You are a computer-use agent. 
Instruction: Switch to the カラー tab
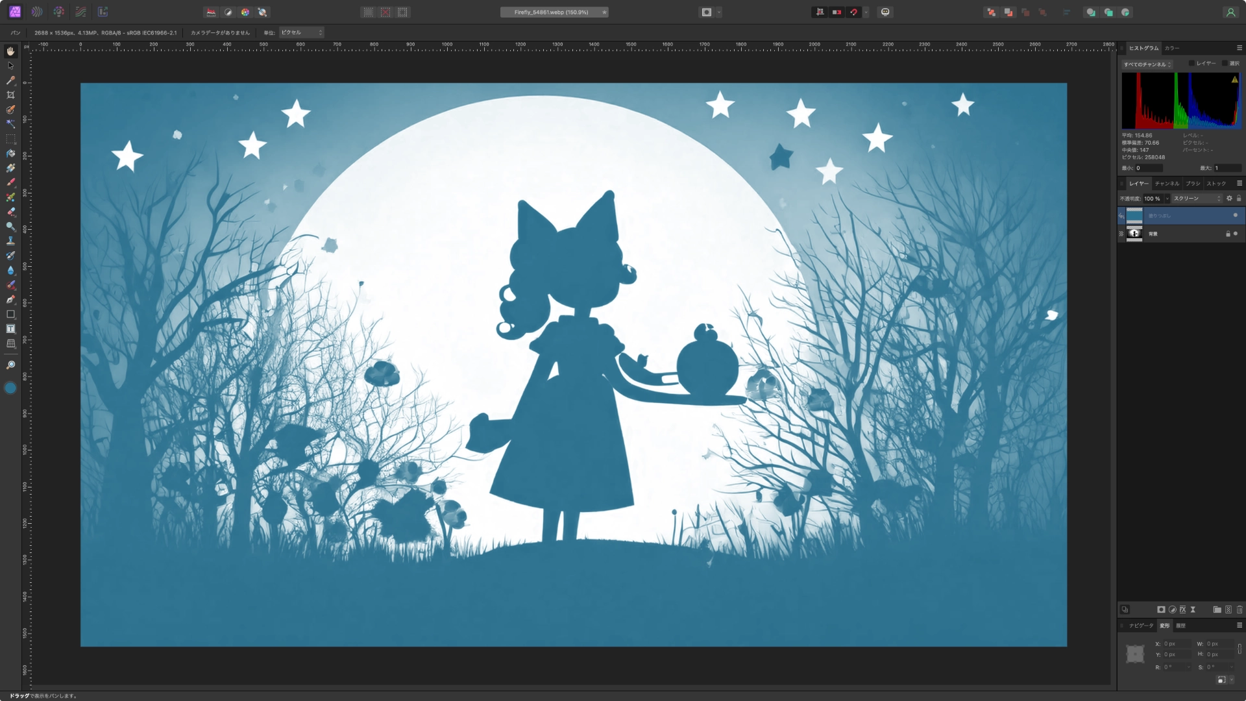(1171, 48)
